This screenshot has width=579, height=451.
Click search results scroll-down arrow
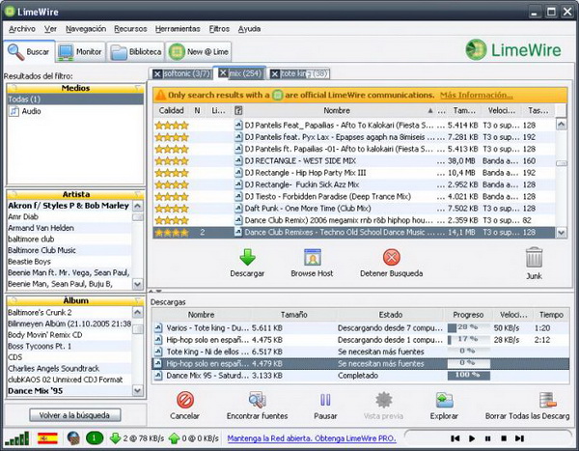562,233
